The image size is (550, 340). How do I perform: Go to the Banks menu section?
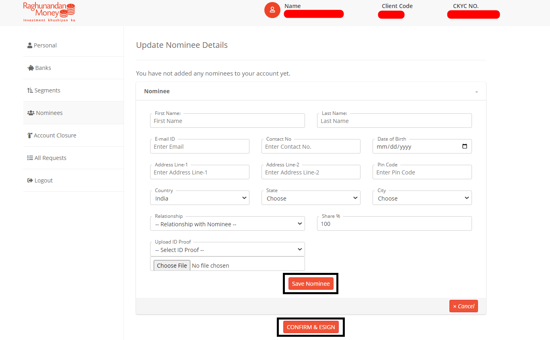pyautogui.click(x=73, y=68)
